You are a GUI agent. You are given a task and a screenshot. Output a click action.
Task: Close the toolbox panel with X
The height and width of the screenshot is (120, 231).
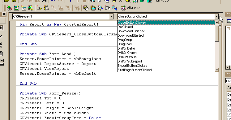[4, 14]
